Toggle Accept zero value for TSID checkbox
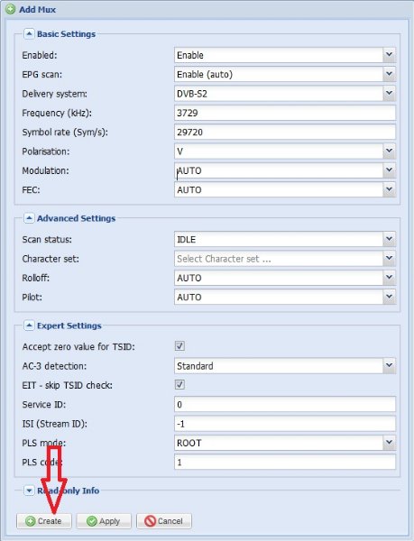Image resolution: width=414 pixels, height=541 pixels. (179, 346)
